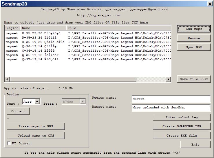Viewport: 214px width, 158px height.
Task: Close the Sendmap20 window
Action: 210,4
